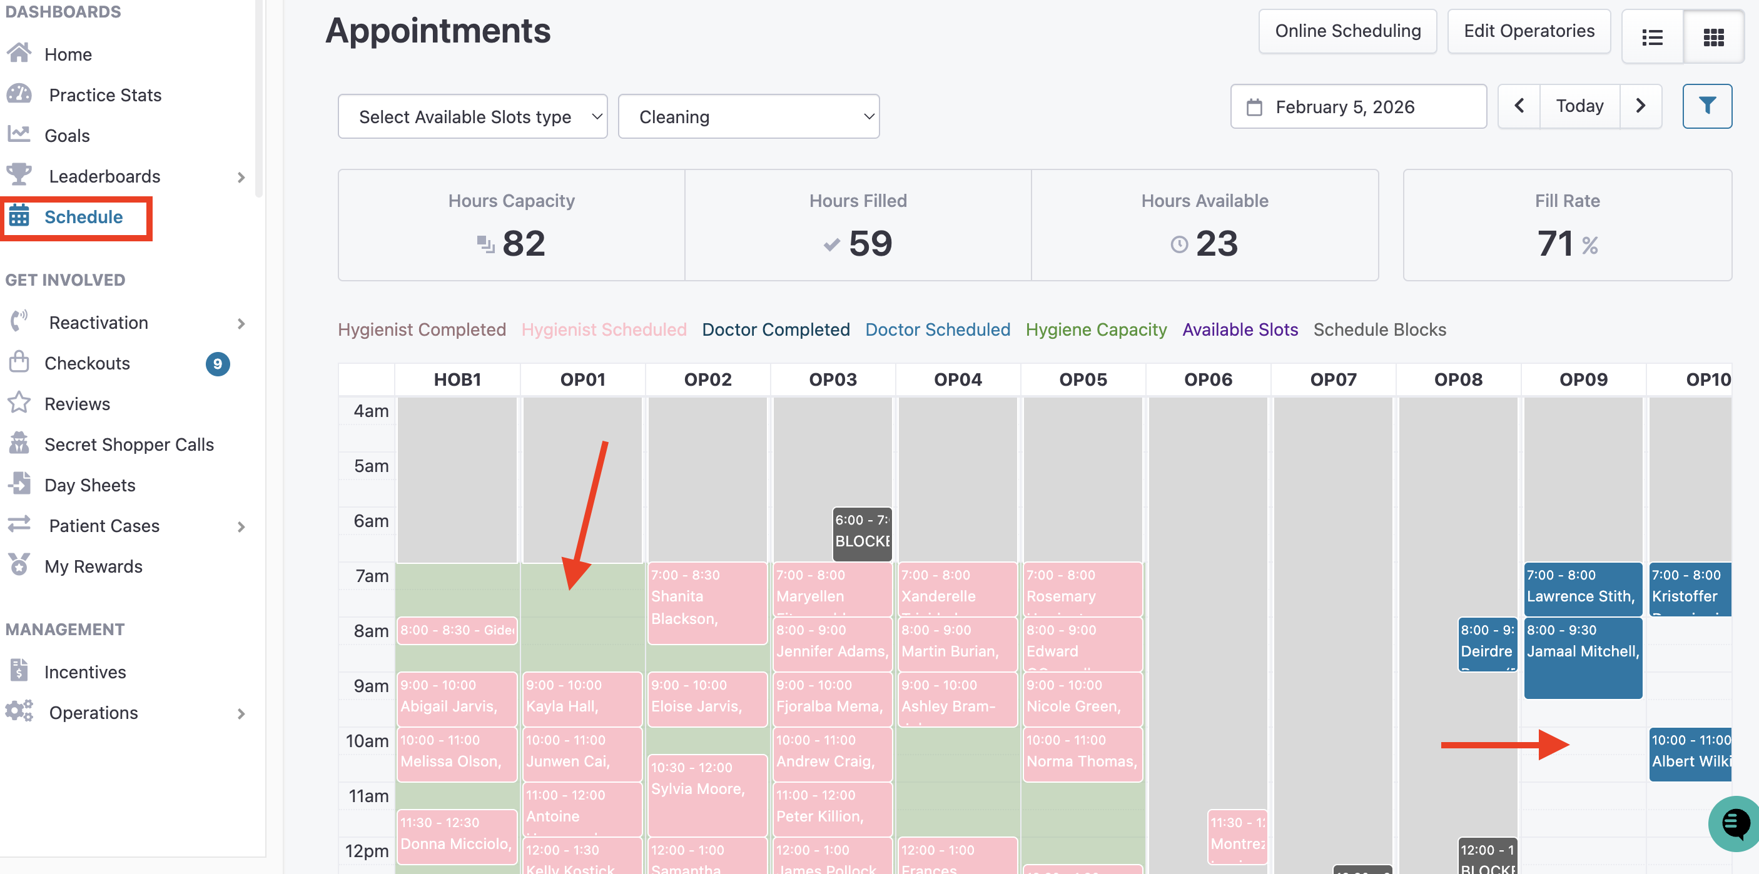Click the Incentives invoice icon
The image size is (1759, 874).
(19, 671)
